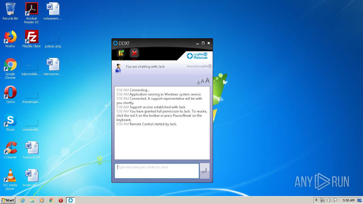Screen dimensions: 363x204
Task: Click the send message arrow button
Action: coord(205,171)
